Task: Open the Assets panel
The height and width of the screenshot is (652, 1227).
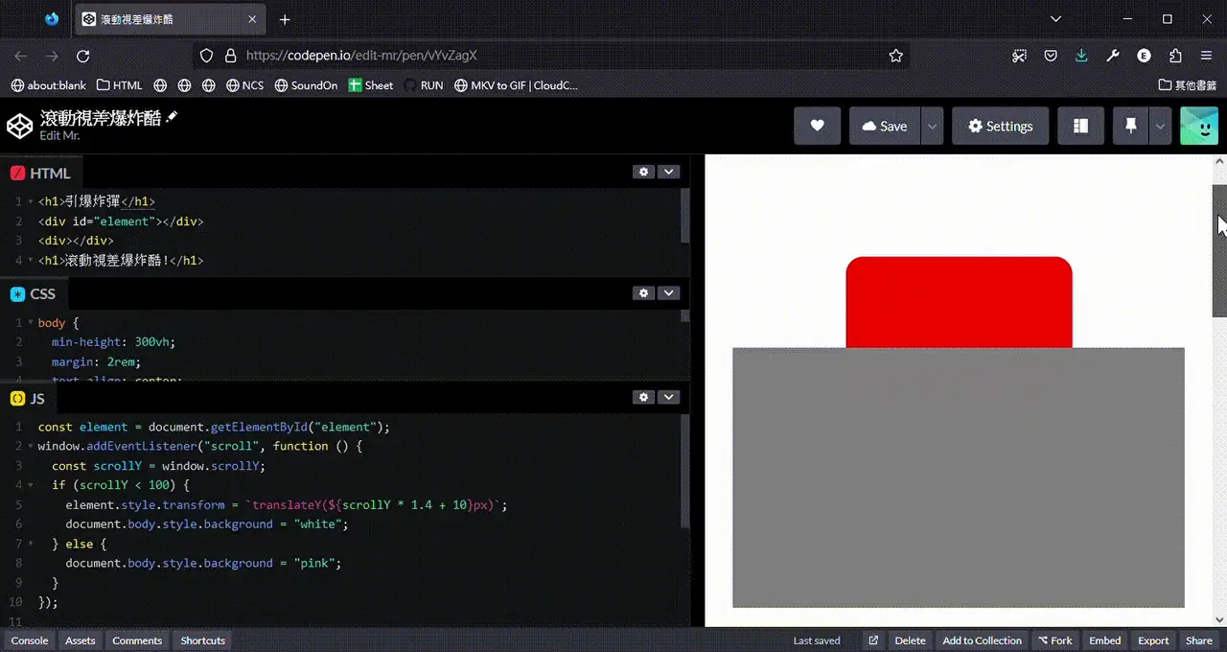Action: pyautogui.click(x=81, y=640)
